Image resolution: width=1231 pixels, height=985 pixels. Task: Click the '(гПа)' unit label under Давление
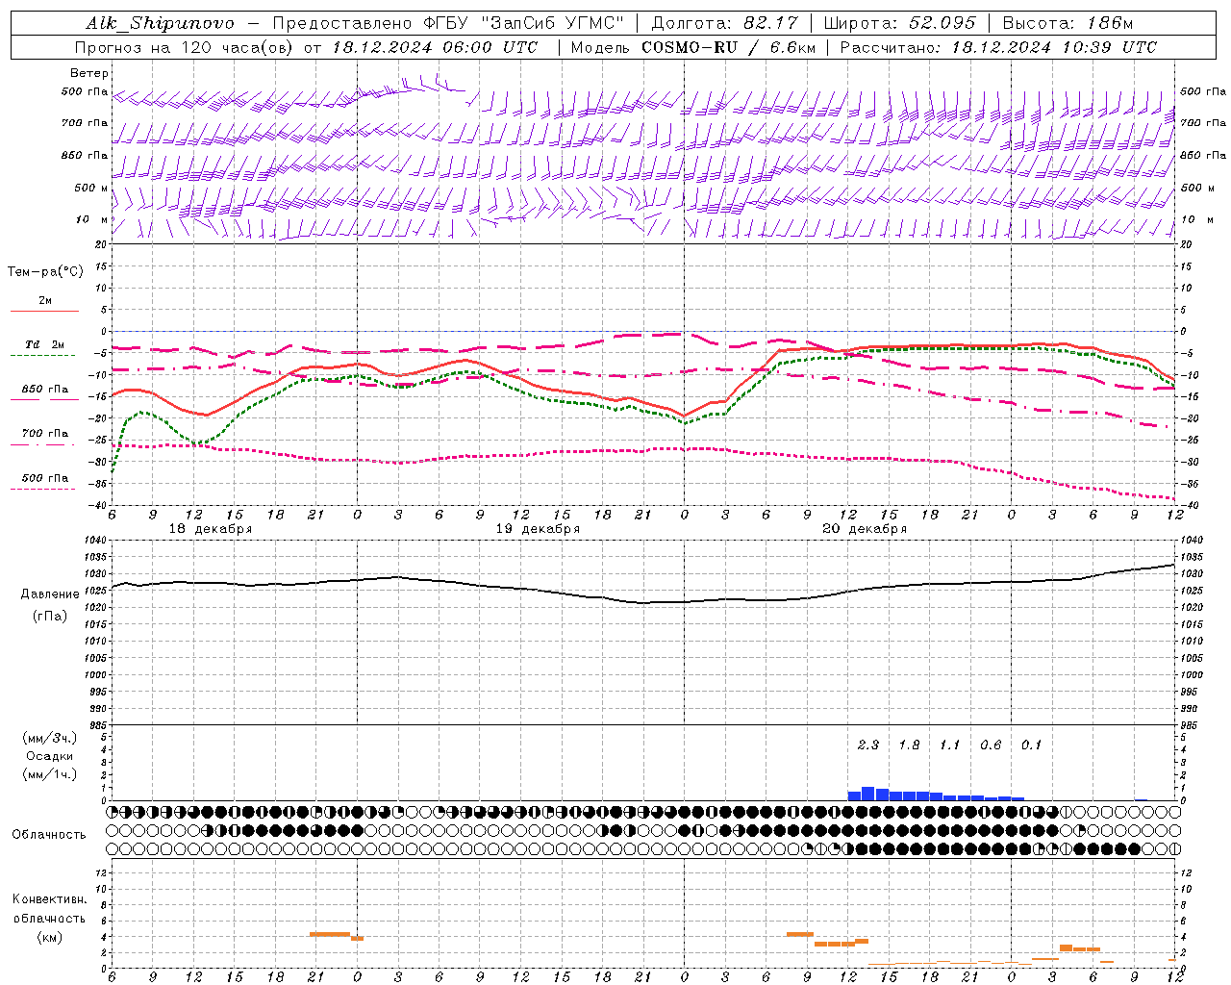(50, 616)
